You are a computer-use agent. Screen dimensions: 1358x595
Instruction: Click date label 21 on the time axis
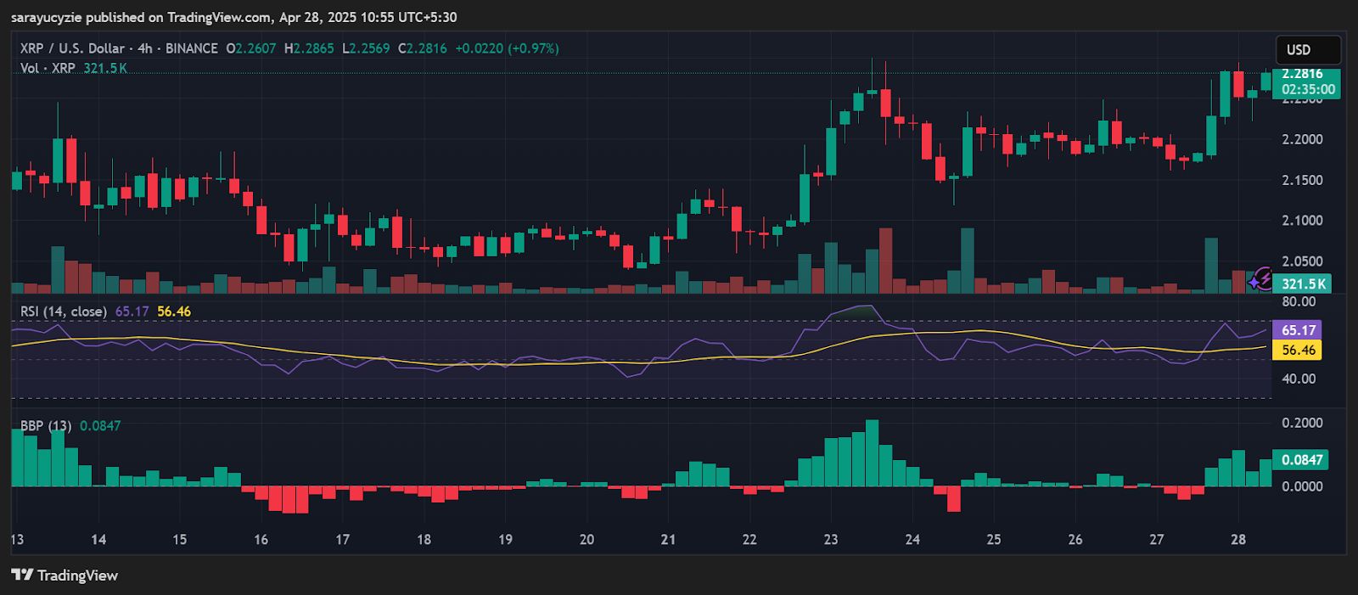click(668, 539)
